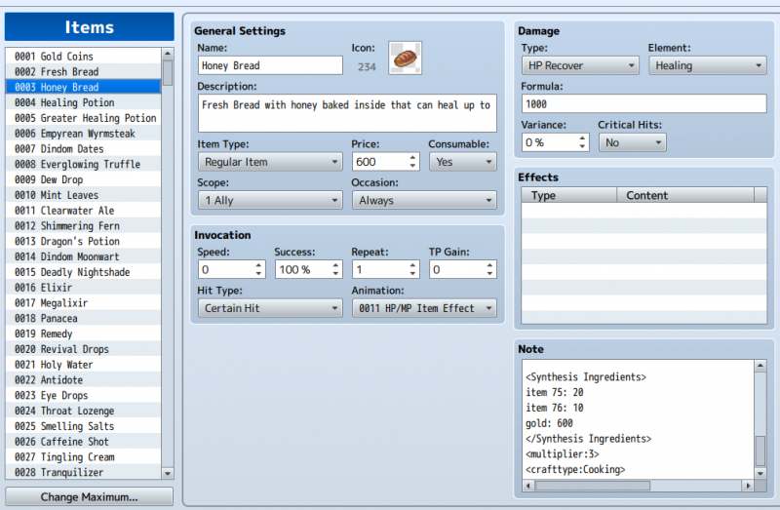The width and height of the screenshot is (780, 510).
Task: Click the Note vertical scrollbar thumb
Action: click(760, 451)
